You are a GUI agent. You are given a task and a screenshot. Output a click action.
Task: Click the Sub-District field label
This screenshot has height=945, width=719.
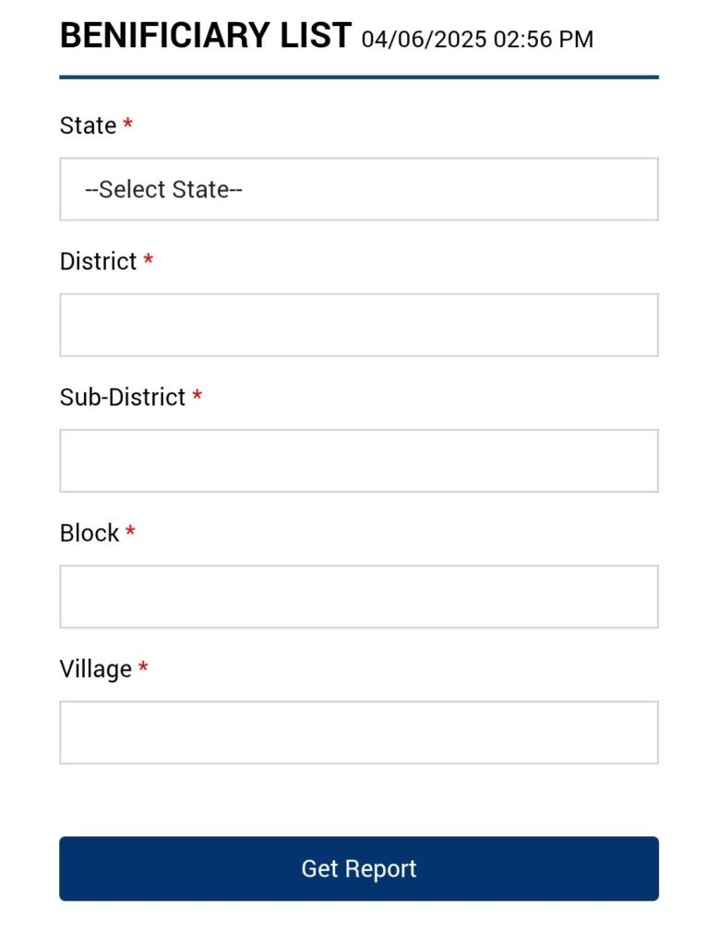(123, 397)
